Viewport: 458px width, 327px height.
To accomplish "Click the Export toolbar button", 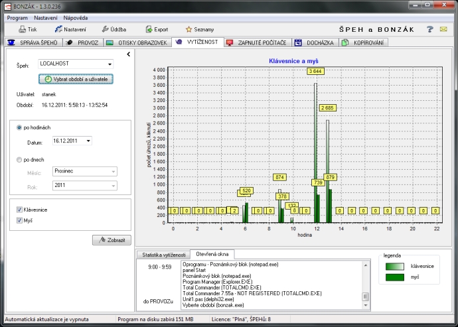I will 157,29.
